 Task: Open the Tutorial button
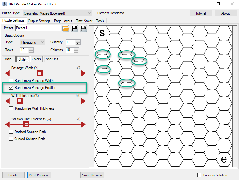[x=201, y=13]
